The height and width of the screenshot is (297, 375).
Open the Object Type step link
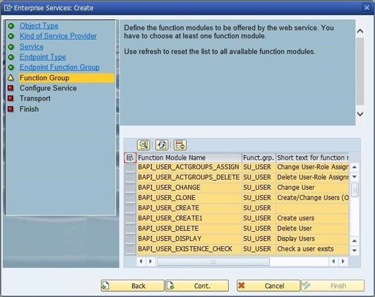tap(39, 26)
